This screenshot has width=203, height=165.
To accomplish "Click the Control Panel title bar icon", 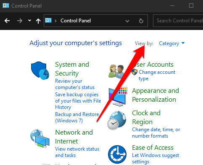I will tap(6, 5).
